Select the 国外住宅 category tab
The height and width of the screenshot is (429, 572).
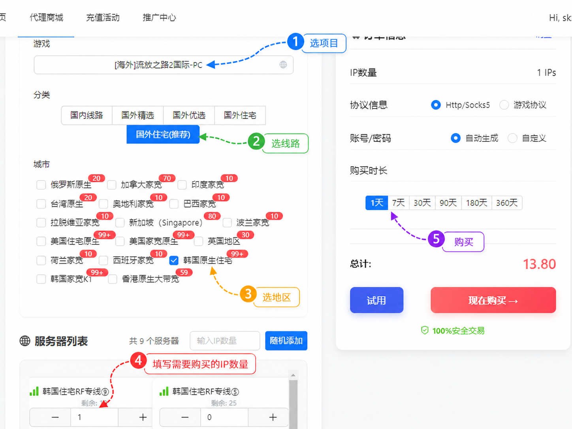[x=240, y=115]
